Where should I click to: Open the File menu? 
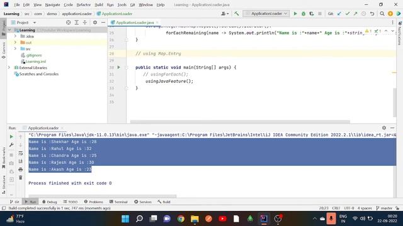(17, 4)
